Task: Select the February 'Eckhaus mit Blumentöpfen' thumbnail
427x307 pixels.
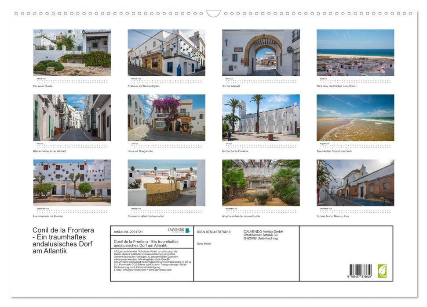Action: [x=166, y=53]
